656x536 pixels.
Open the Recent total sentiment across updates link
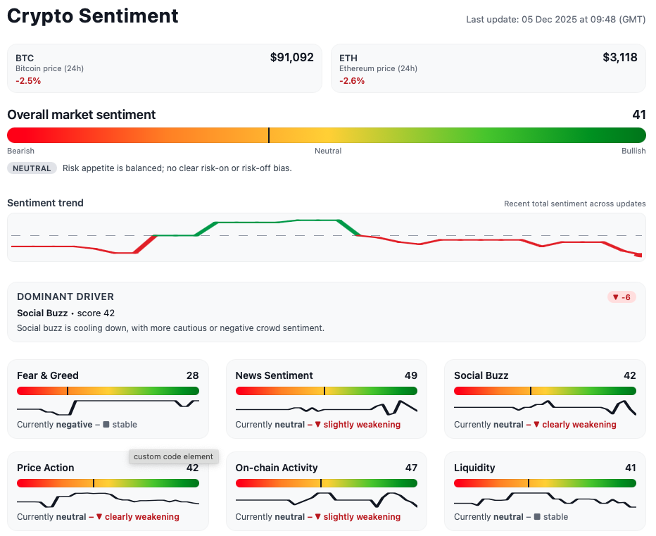[x=575, y=203]
